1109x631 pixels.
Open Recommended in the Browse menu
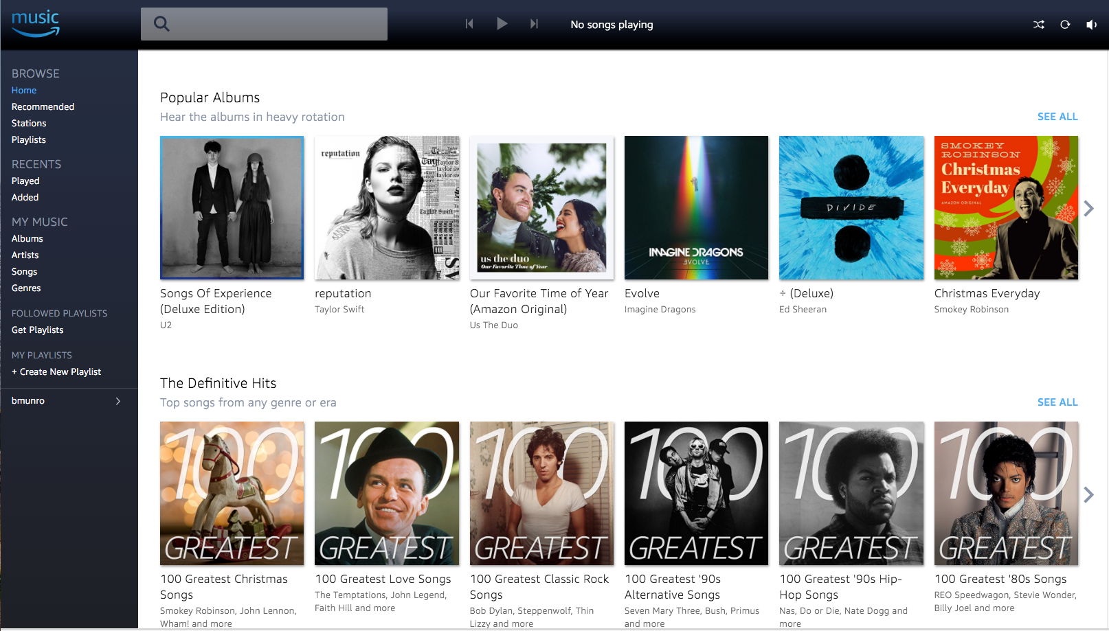pyautogui.click(x=43, y=106)
